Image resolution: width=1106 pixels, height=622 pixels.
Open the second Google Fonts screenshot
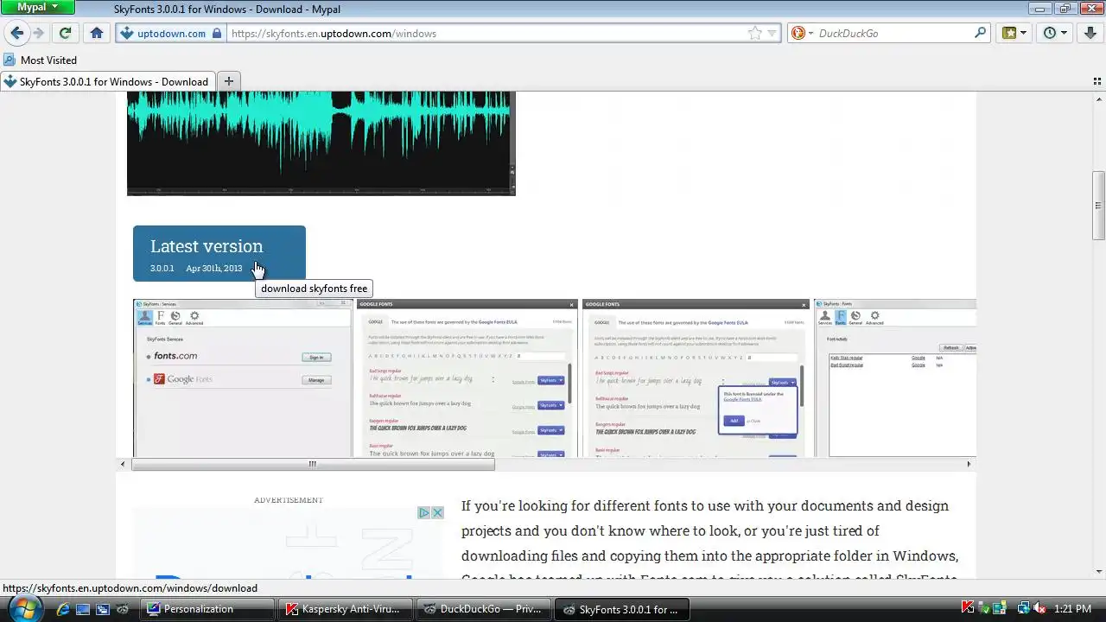click(x=467, y=378)
